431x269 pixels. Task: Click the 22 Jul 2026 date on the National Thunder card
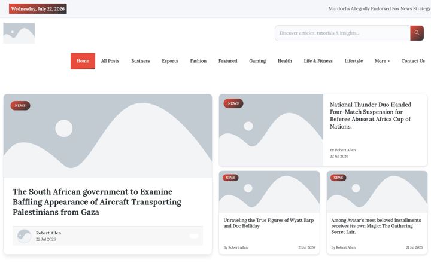339,157
